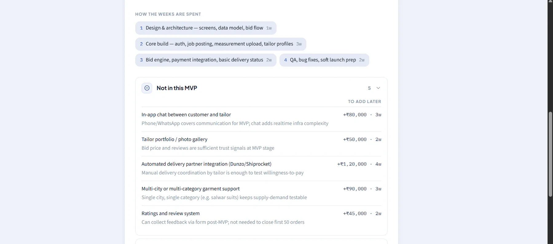Open the In-app chat between customer and tailor row
The image size is (553, 244).
point(261,119)
